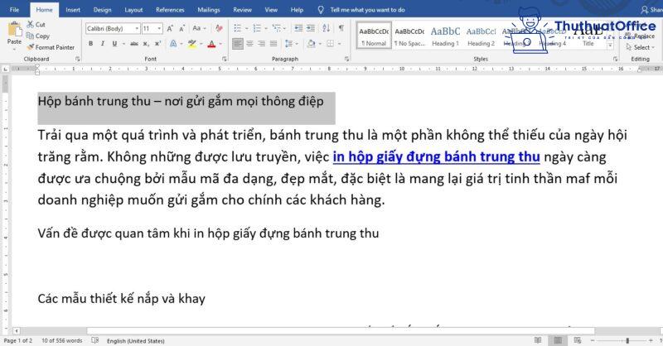Align selected paragraph to the right

(262, 44)
